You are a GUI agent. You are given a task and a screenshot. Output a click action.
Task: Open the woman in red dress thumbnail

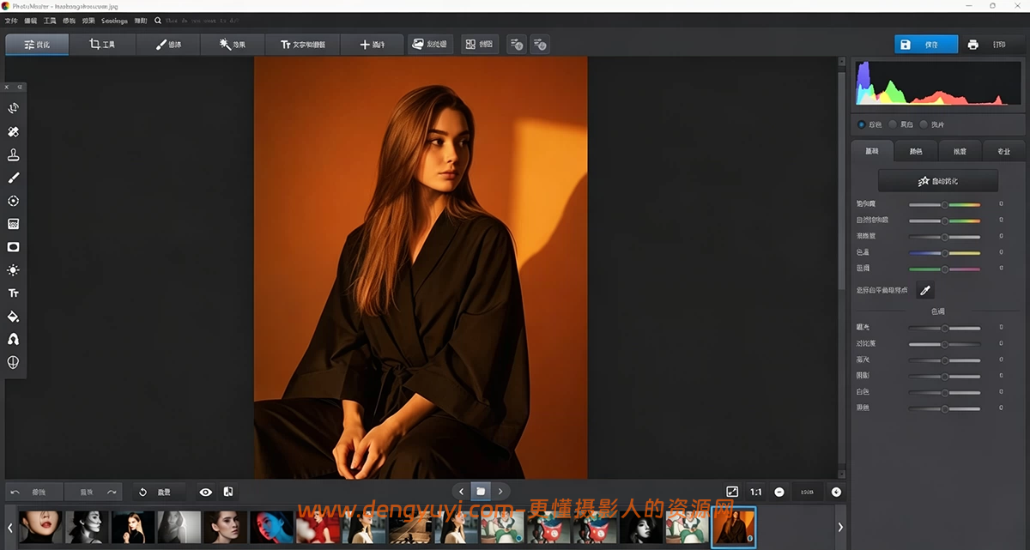(317, 527)
